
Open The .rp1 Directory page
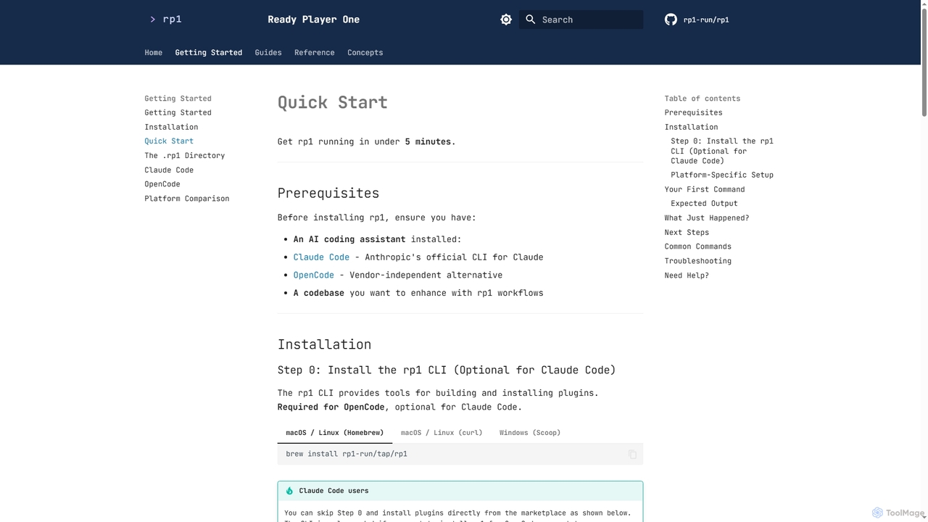point(185,155)
